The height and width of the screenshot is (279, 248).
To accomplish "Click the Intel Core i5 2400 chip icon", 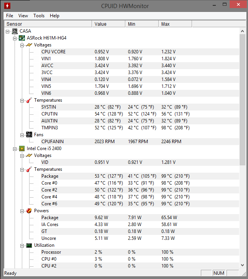I will (22, 149).
